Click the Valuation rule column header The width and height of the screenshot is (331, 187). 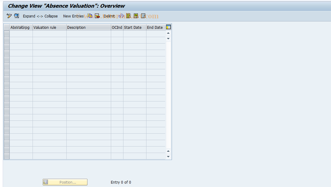(50, 27)
